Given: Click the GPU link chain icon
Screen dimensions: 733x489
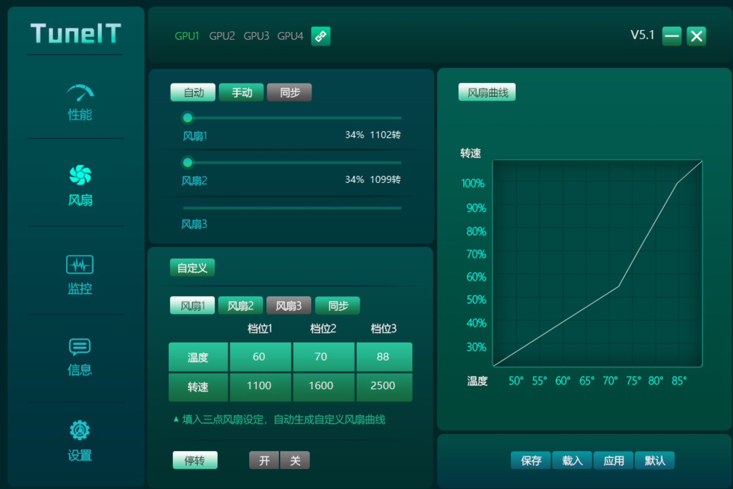Looking at the screenshot, I should (321, 36).
